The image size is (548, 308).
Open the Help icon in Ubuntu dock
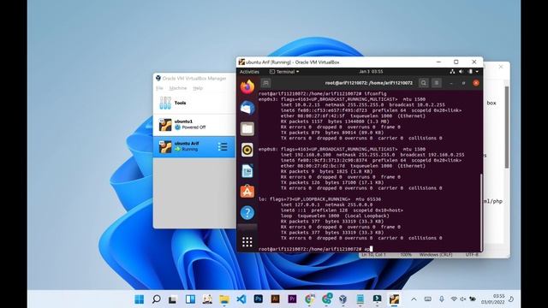click(247, 212)
